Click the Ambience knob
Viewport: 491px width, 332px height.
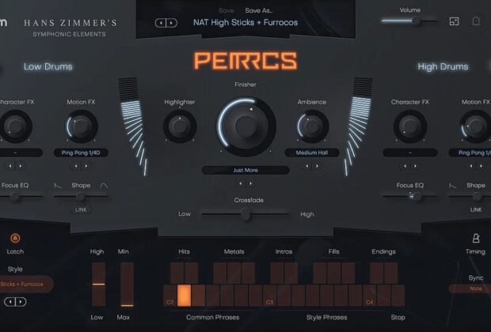point(312,126)
